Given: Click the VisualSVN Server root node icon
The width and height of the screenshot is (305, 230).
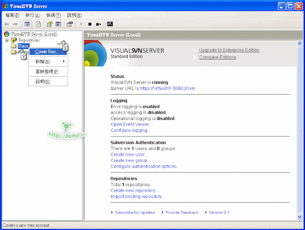Looking at the screenshot, I should 7,34.
